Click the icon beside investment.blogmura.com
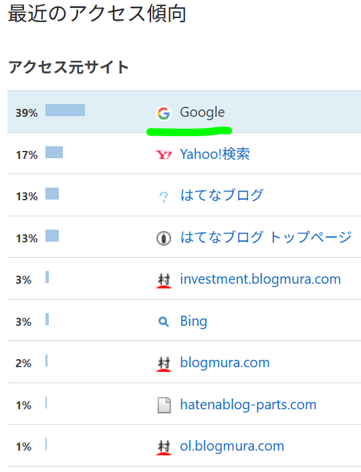This screenshot has width=361, height=472. (x=164, y=280)
